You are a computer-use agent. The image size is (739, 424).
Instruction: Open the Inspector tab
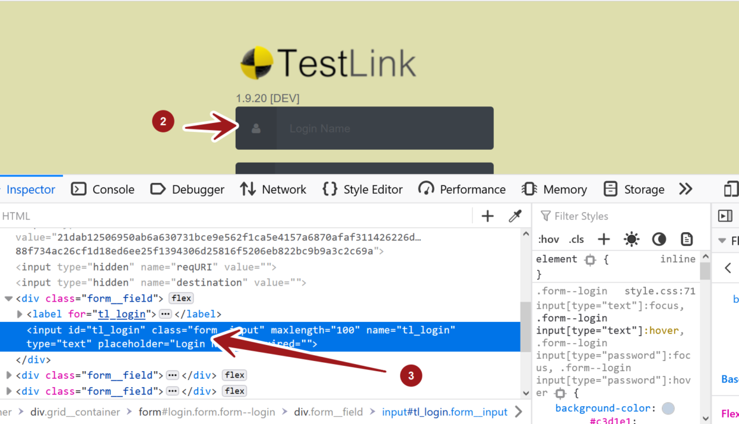[x=31, y=189]
